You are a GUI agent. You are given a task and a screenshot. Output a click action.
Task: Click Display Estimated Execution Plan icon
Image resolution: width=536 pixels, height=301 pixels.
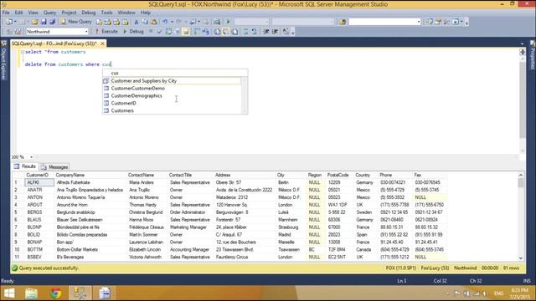[x=168, y=32]
